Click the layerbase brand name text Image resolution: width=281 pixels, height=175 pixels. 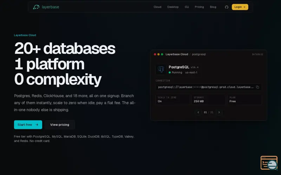click(50, 7)
